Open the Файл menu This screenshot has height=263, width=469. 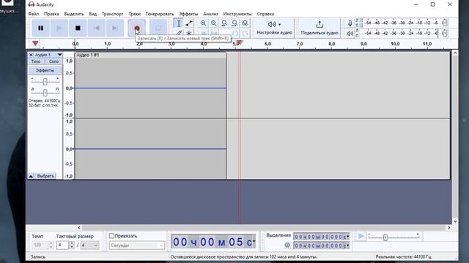point(34,14)
